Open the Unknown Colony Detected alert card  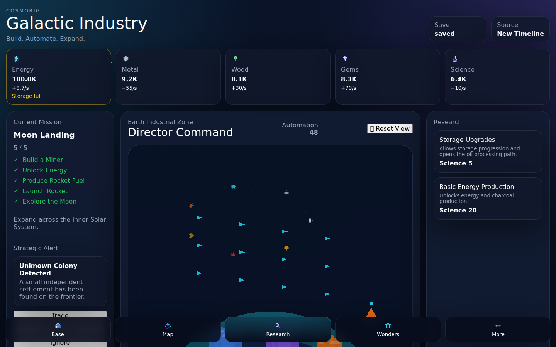[x=60, y=281]
